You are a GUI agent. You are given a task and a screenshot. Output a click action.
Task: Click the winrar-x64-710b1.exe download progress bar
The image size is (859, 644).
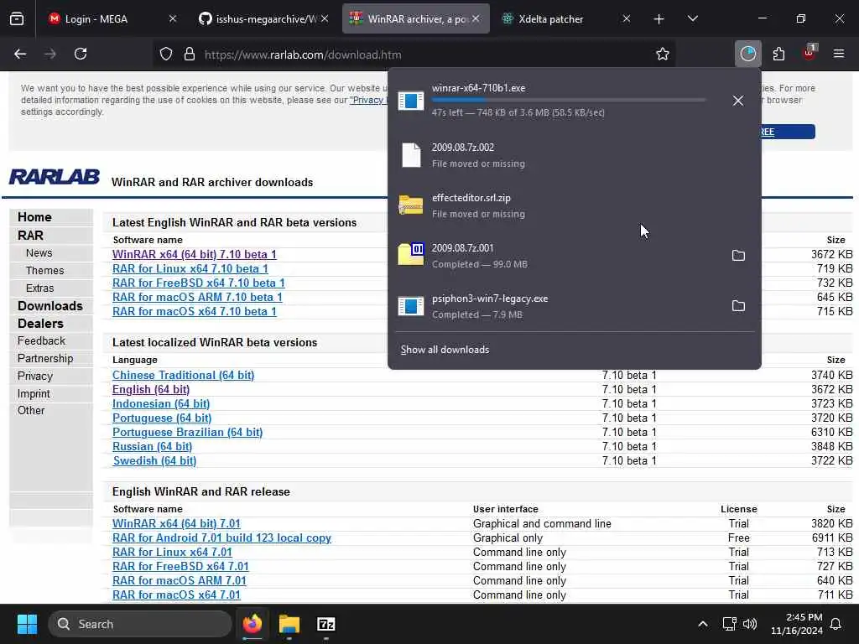coord(569,101)
